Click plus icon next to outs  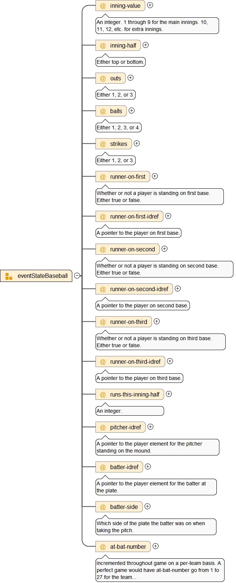(131, 78)
